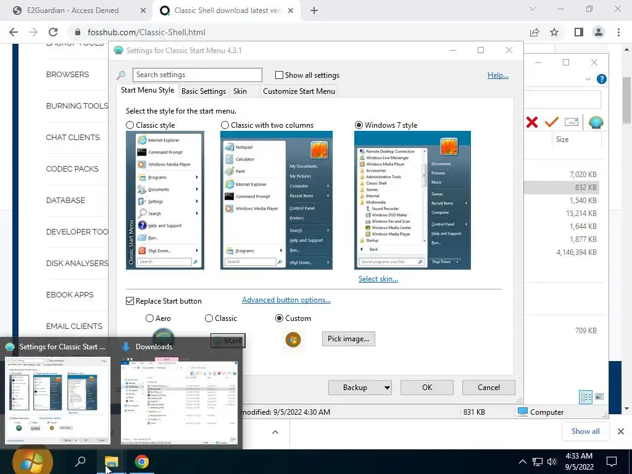Choose the Classic start button radio
This screenshot has width=632, height=474.
click(x=209, y=318)
